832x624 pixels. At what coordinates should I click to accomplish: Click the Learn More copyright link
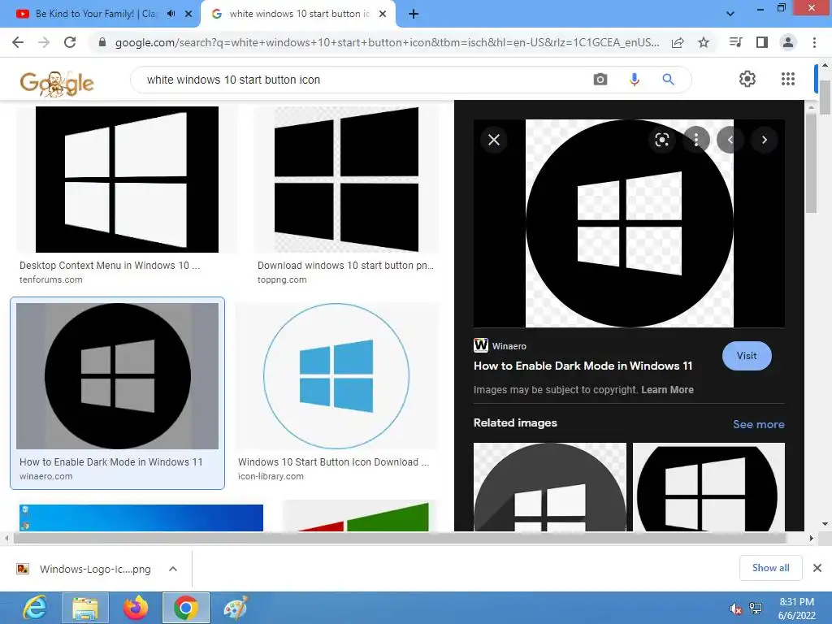667,389
